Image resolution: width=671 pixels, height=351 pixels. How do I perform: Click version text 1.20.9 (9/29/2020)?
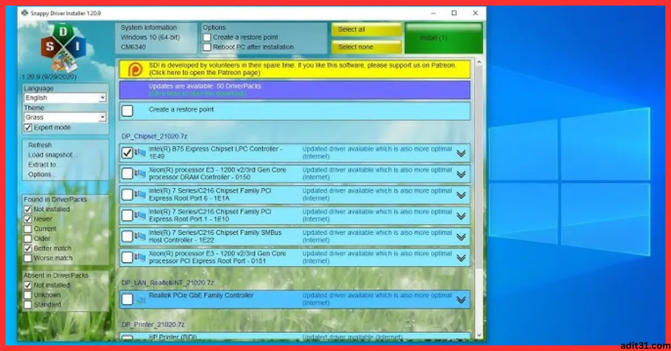(x=49, y=77)
